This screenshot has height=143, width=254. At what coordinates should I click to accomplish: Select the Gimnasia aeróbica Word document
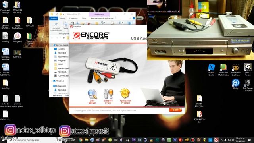pyautogui.click(x=5, y=54)
